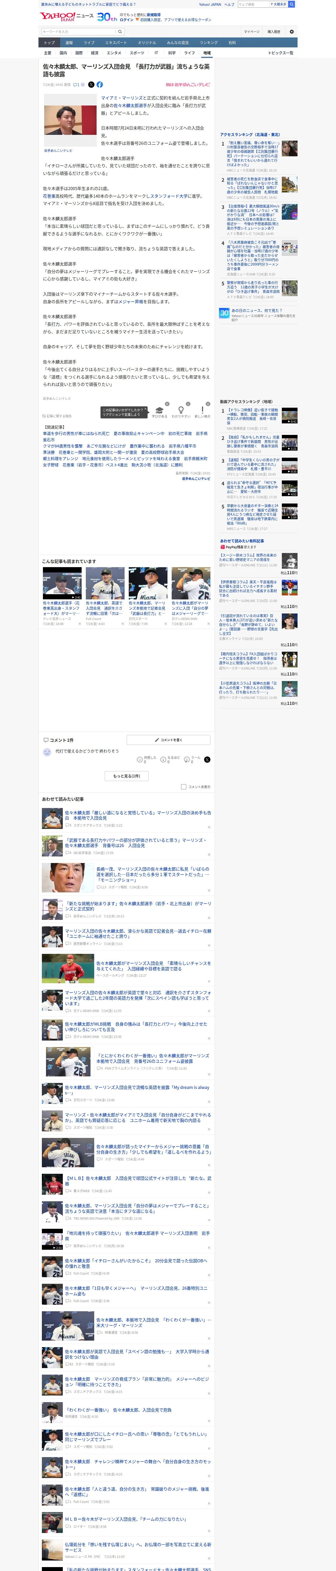336x1571 pixels.
Task: Open the article's main photo thumbnail
Action: coord(70,120)
